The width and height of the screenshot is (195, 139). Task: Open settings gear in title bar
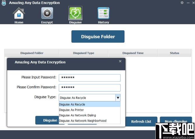(182, 3)
